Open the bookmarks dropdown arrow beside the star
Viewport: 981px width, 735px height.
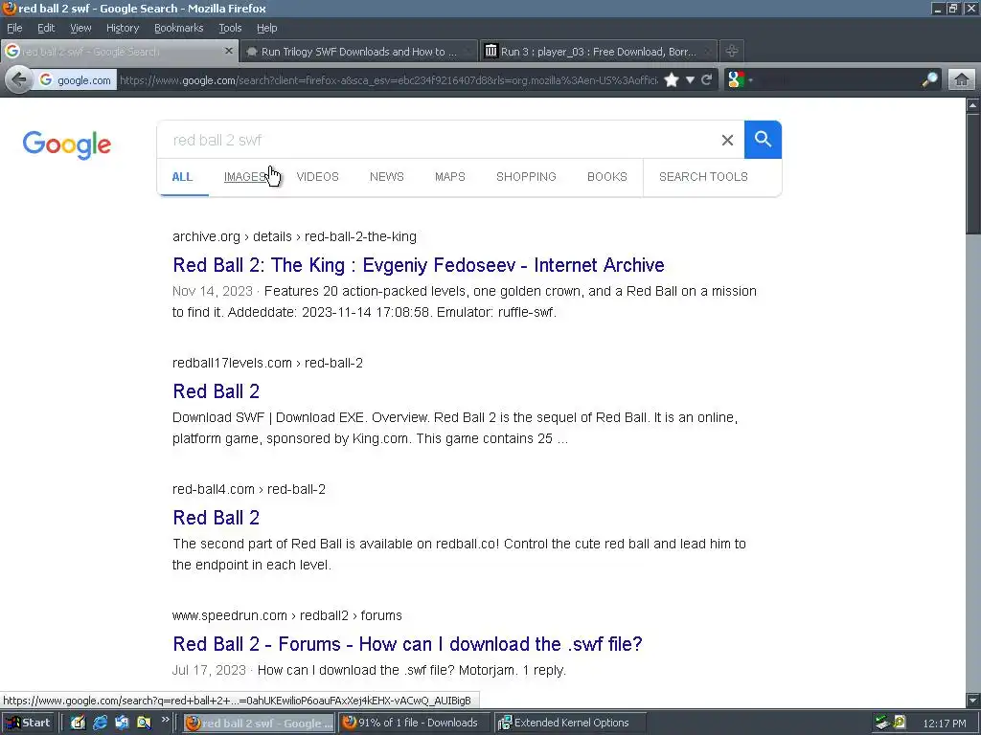(x=690, y=80)
